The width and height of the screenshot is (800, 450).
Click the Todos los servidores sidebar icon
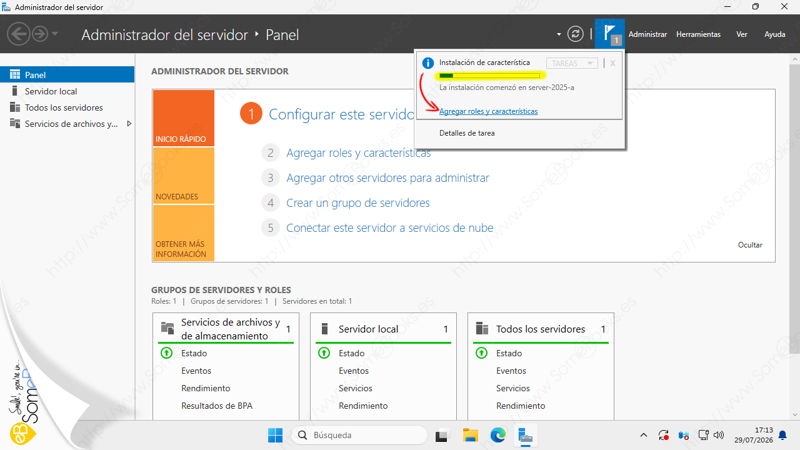[x=15, y=107]
